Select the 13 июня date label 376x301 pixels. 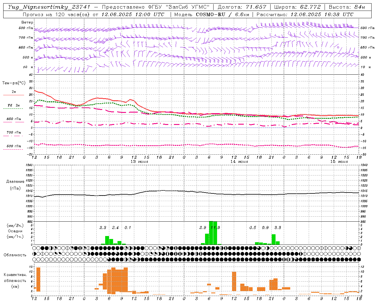coord(139,161)
